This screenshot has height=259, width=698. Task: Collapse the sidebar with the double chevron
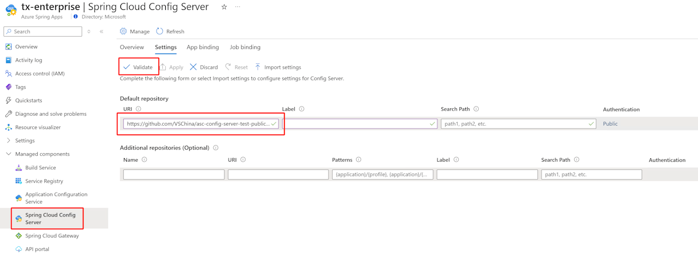coord(101,31)
